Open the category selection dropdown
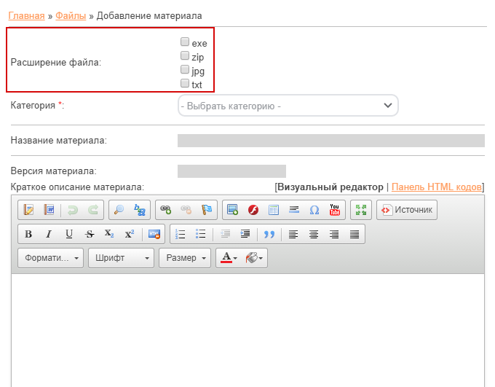Screen dimensions: 495x387 pos(288,106)
